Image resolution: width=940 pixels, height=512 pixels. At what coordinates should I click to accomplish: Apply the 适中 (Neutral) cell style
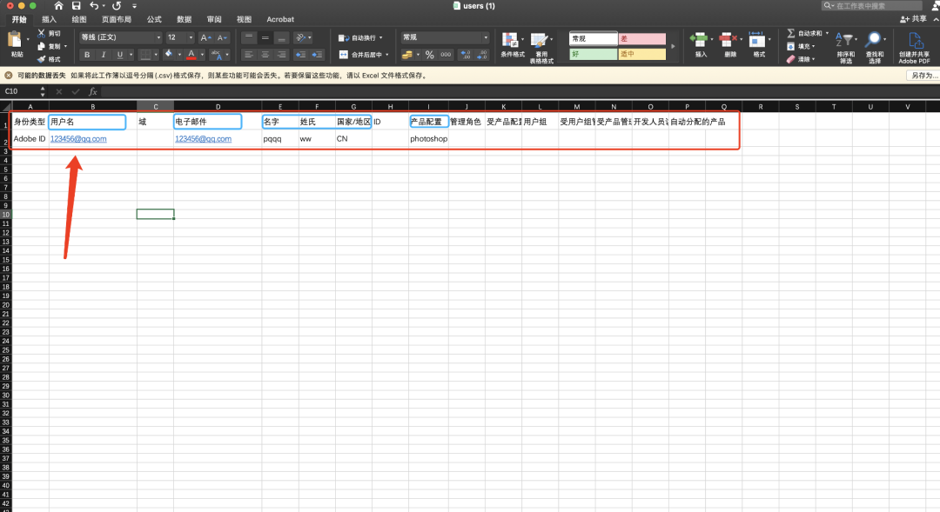click(642, 55)
